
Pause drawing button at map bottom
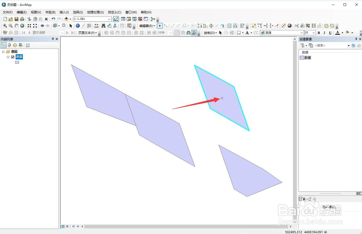coord(78,226)
